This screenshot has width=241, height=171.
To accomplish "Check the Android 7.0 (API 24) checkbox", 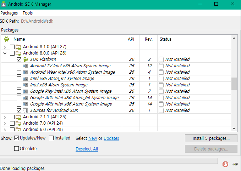I will point(12,123).
